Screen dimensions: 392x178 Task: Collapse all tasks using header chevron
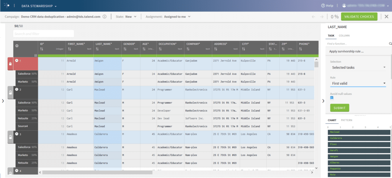coord(17,46)
